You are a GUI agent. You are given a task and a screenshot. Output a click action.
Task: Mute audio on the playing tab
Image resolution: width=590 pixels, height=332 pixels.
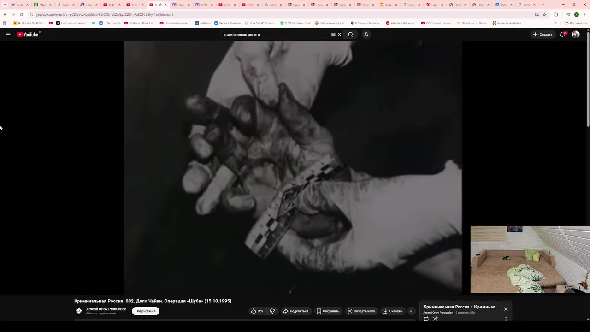coord(160,5)
